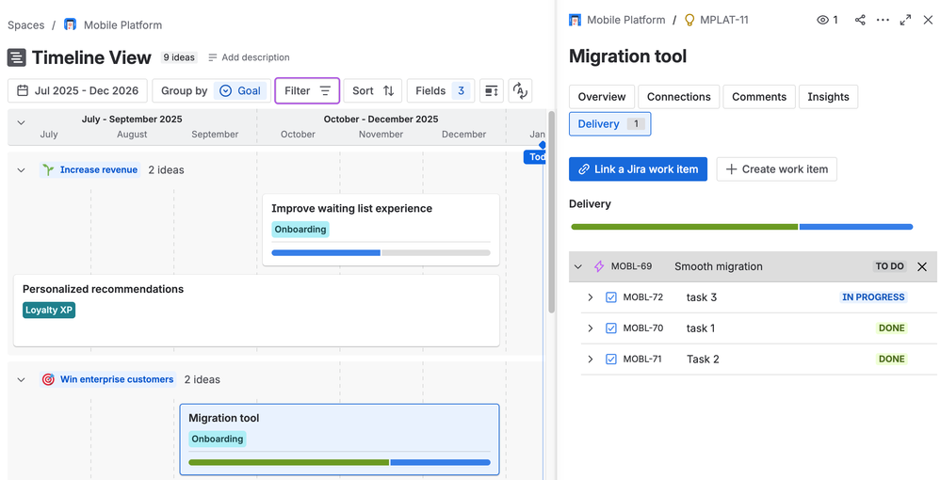Click the task checkbox icon for MOBL-70
941x480 pixels.
click(611, 328)
